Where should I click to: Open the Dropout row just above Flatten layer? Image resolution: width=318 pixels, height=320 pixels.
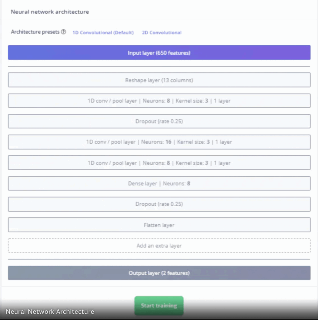[159, 204]
